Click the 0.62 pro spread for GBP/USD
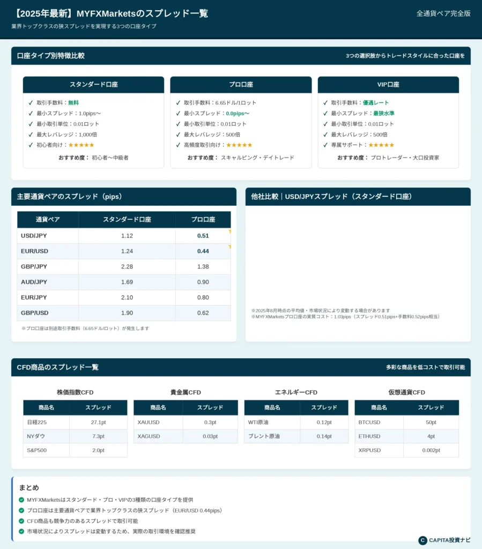 [203, 313]
